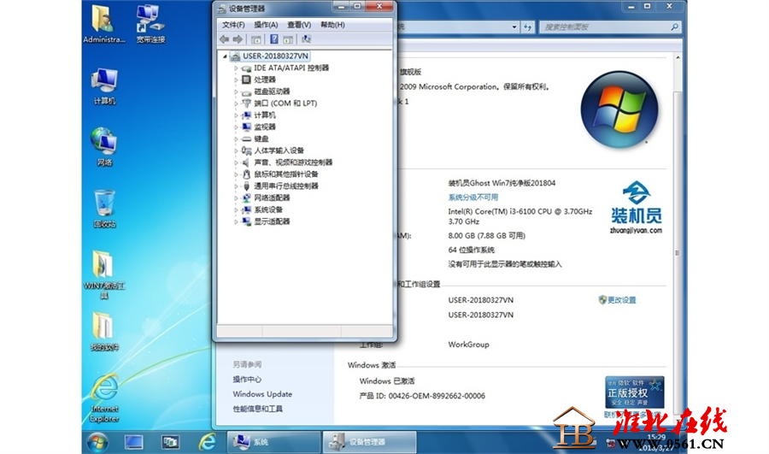Open the Windows Start orb
Viewport: 769px width, 454px height.
tap(97, 443)
